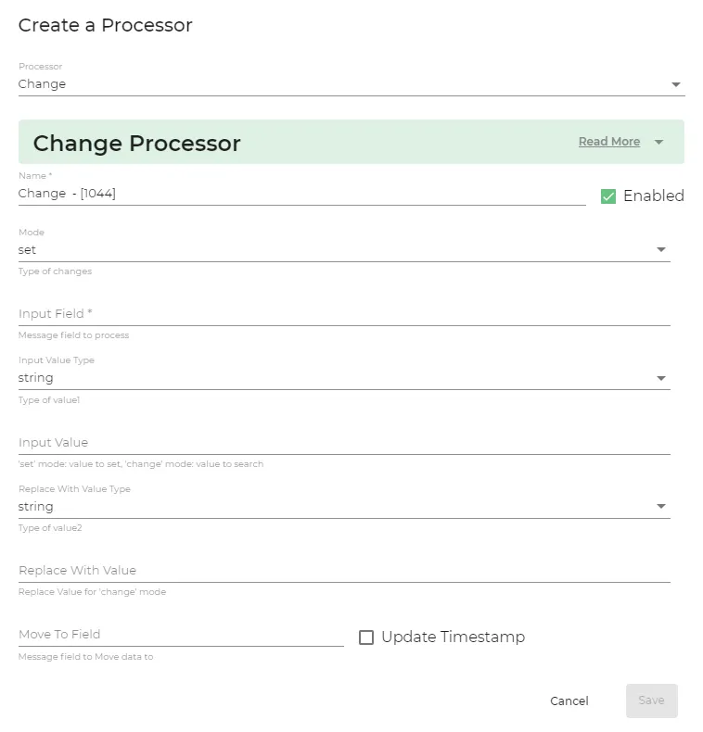The width and height of the screenshot is (703, 732).
Task: Toggle the Update Timestamp checkbox
Action: (x=366, y=637)
